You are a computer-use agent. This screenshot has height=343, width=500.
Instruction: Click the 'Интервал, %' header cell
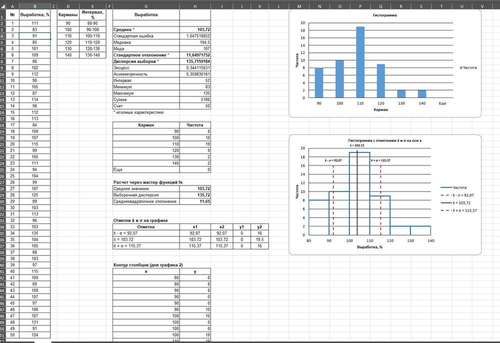coord(92,14)
